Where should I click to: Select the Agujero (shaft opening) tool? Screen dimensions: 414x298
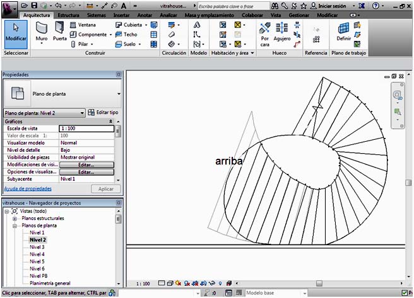pyautogui.click(x=282, y=32)
